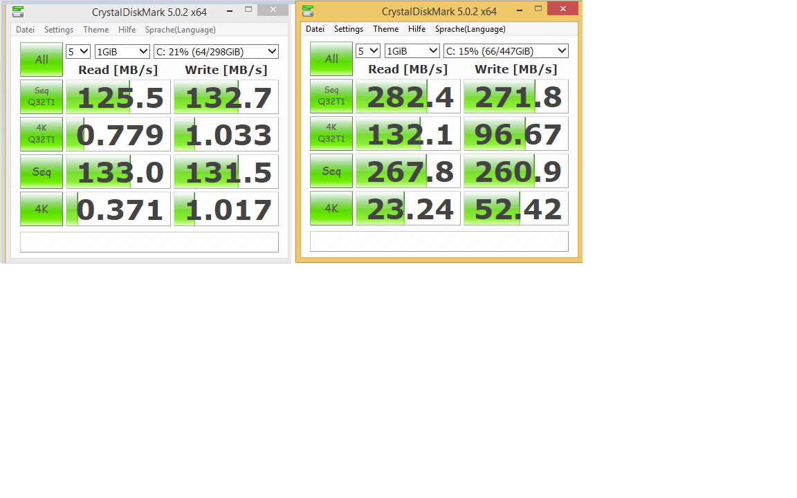Click 133.0 Seq read result

[118, 172]
